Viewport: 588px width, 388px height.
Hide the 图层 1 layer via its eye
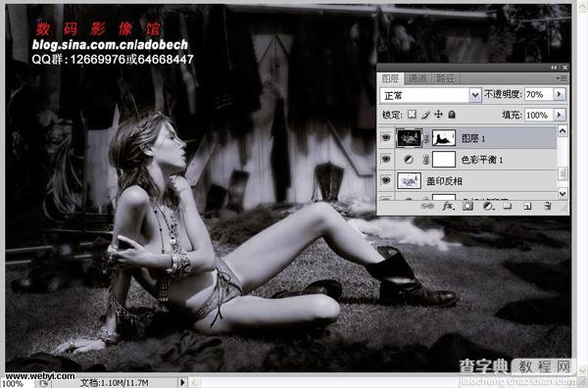[386, 138]
